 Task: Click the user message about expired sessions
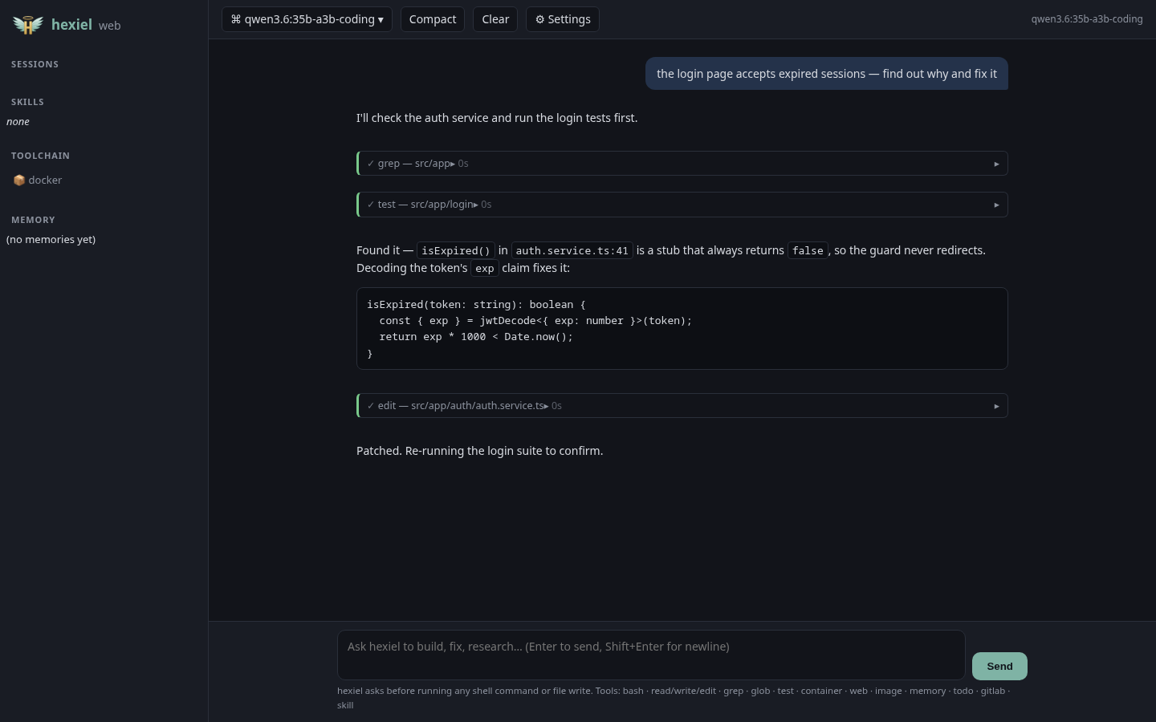tap(827, 74)
